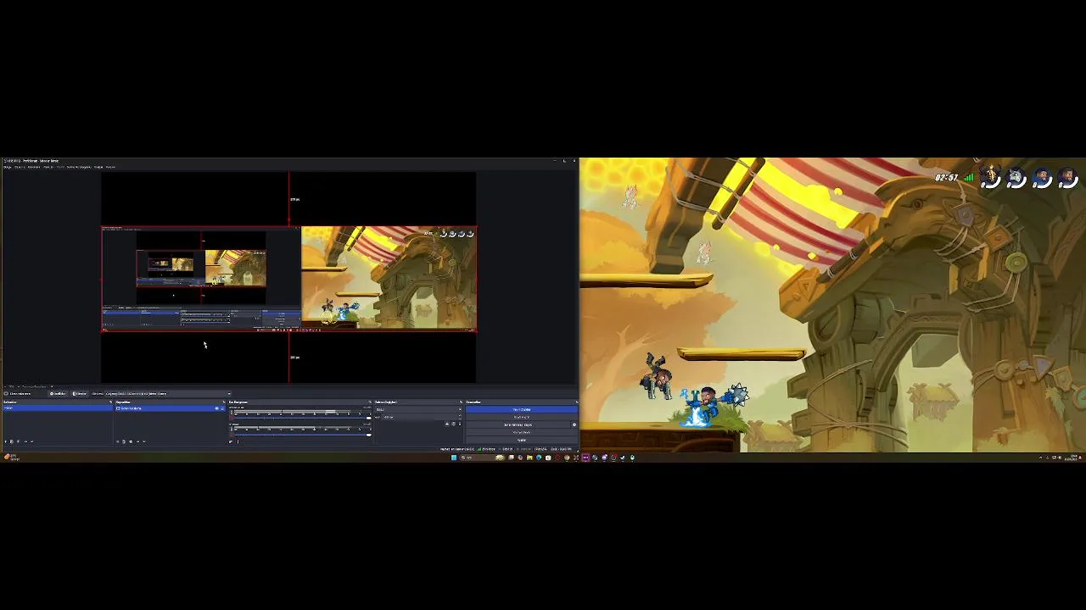Open virtual camera settings gear in Controls dock
Image resolution: width=1086 pixels, height=610 pixels.
574,424
